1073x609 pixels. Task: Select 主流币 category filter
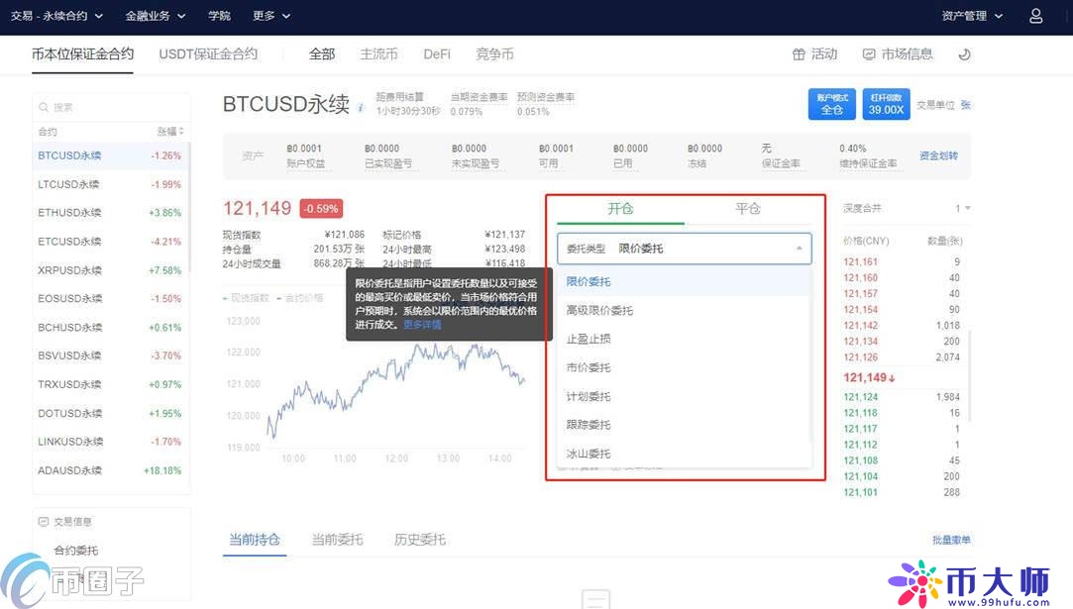coord(379,54)
